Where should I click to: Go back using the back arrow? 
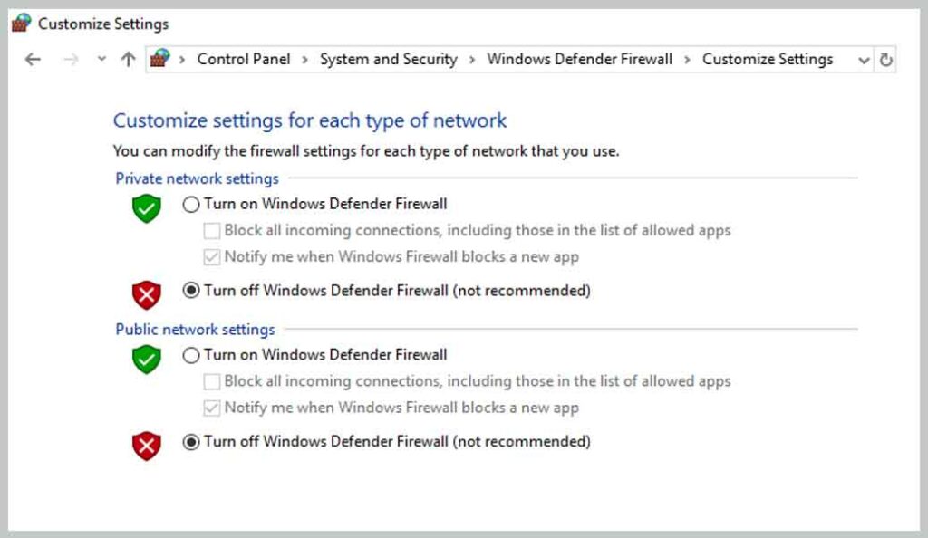pyautogui.click(x=33, y=59)
